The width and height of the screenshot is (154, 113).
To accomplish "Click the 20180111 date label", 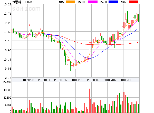I will click(44, 80).
